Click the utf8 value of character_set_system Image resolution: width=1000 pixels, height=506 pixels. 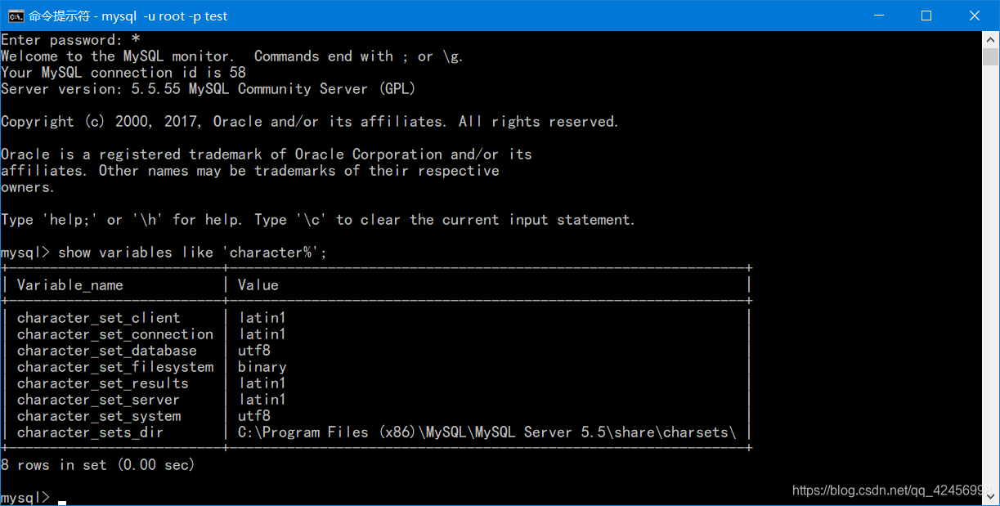tap(254, 416)
